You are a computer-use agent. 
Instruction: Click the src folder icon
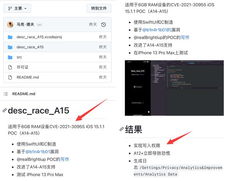click(10, 57)
